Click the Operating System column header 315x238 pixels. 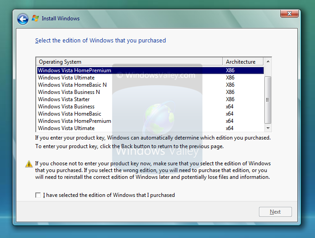pos(129,61)
